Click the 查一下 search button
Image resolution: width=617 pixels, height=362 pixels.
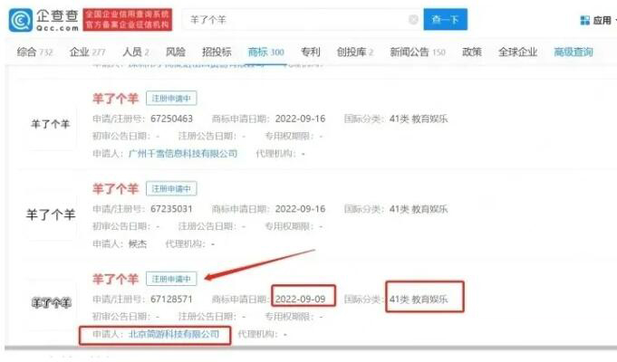[446, 19]
